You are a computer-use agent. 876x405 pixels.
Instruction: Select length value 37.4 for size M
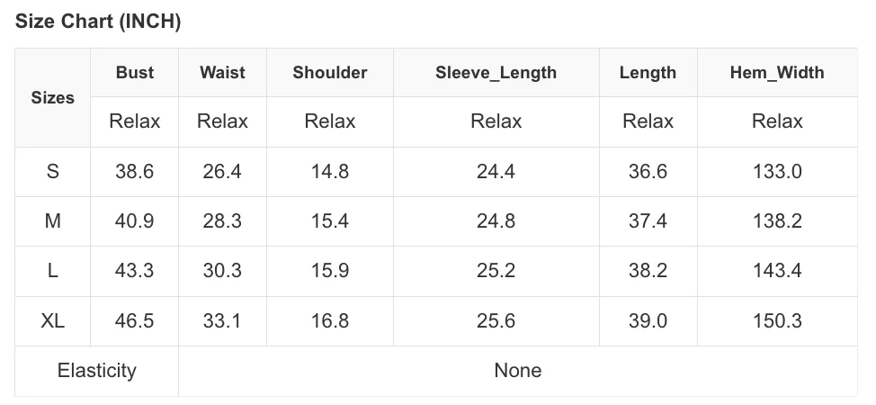click(x=648, y=221)
